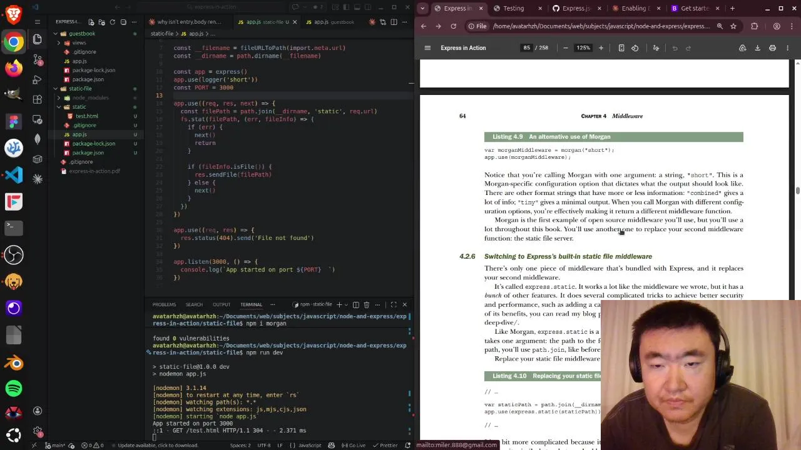Click Spaces: 2 indentation setting
The image size is (801, 450).
point(240,446)
